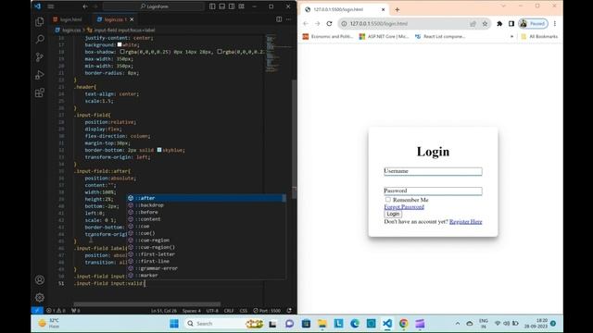
Task: Follow the Register Here link
Action: pos(465,222)
